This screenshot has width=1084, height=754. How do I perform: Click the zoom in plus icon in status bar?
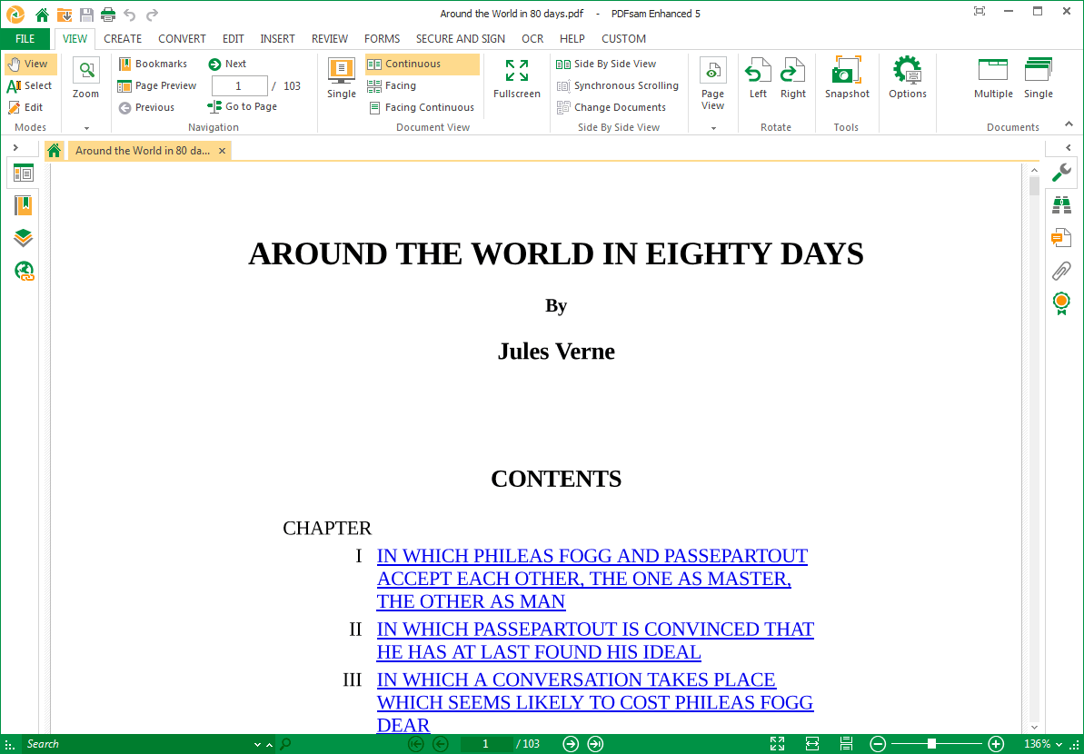(x=996, y=744)
